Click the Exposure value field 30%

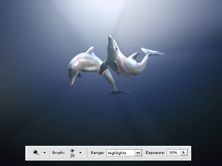click(174, 153)
